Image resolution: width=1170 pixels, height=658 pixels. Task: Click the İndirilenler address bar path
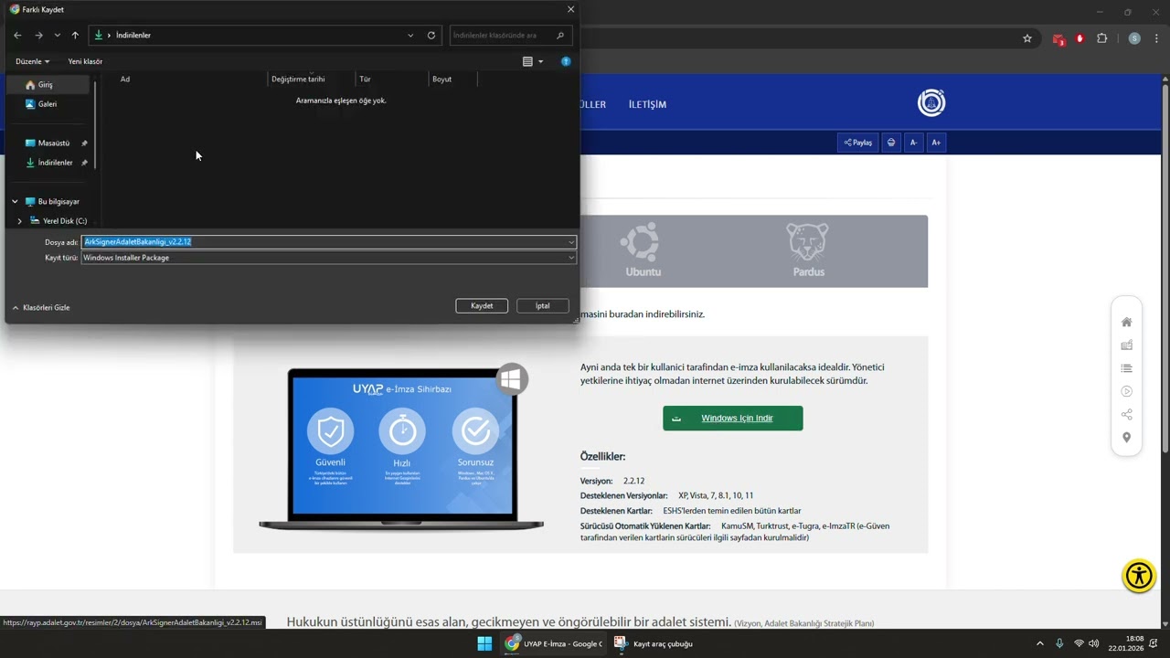[x=133, y=36]
